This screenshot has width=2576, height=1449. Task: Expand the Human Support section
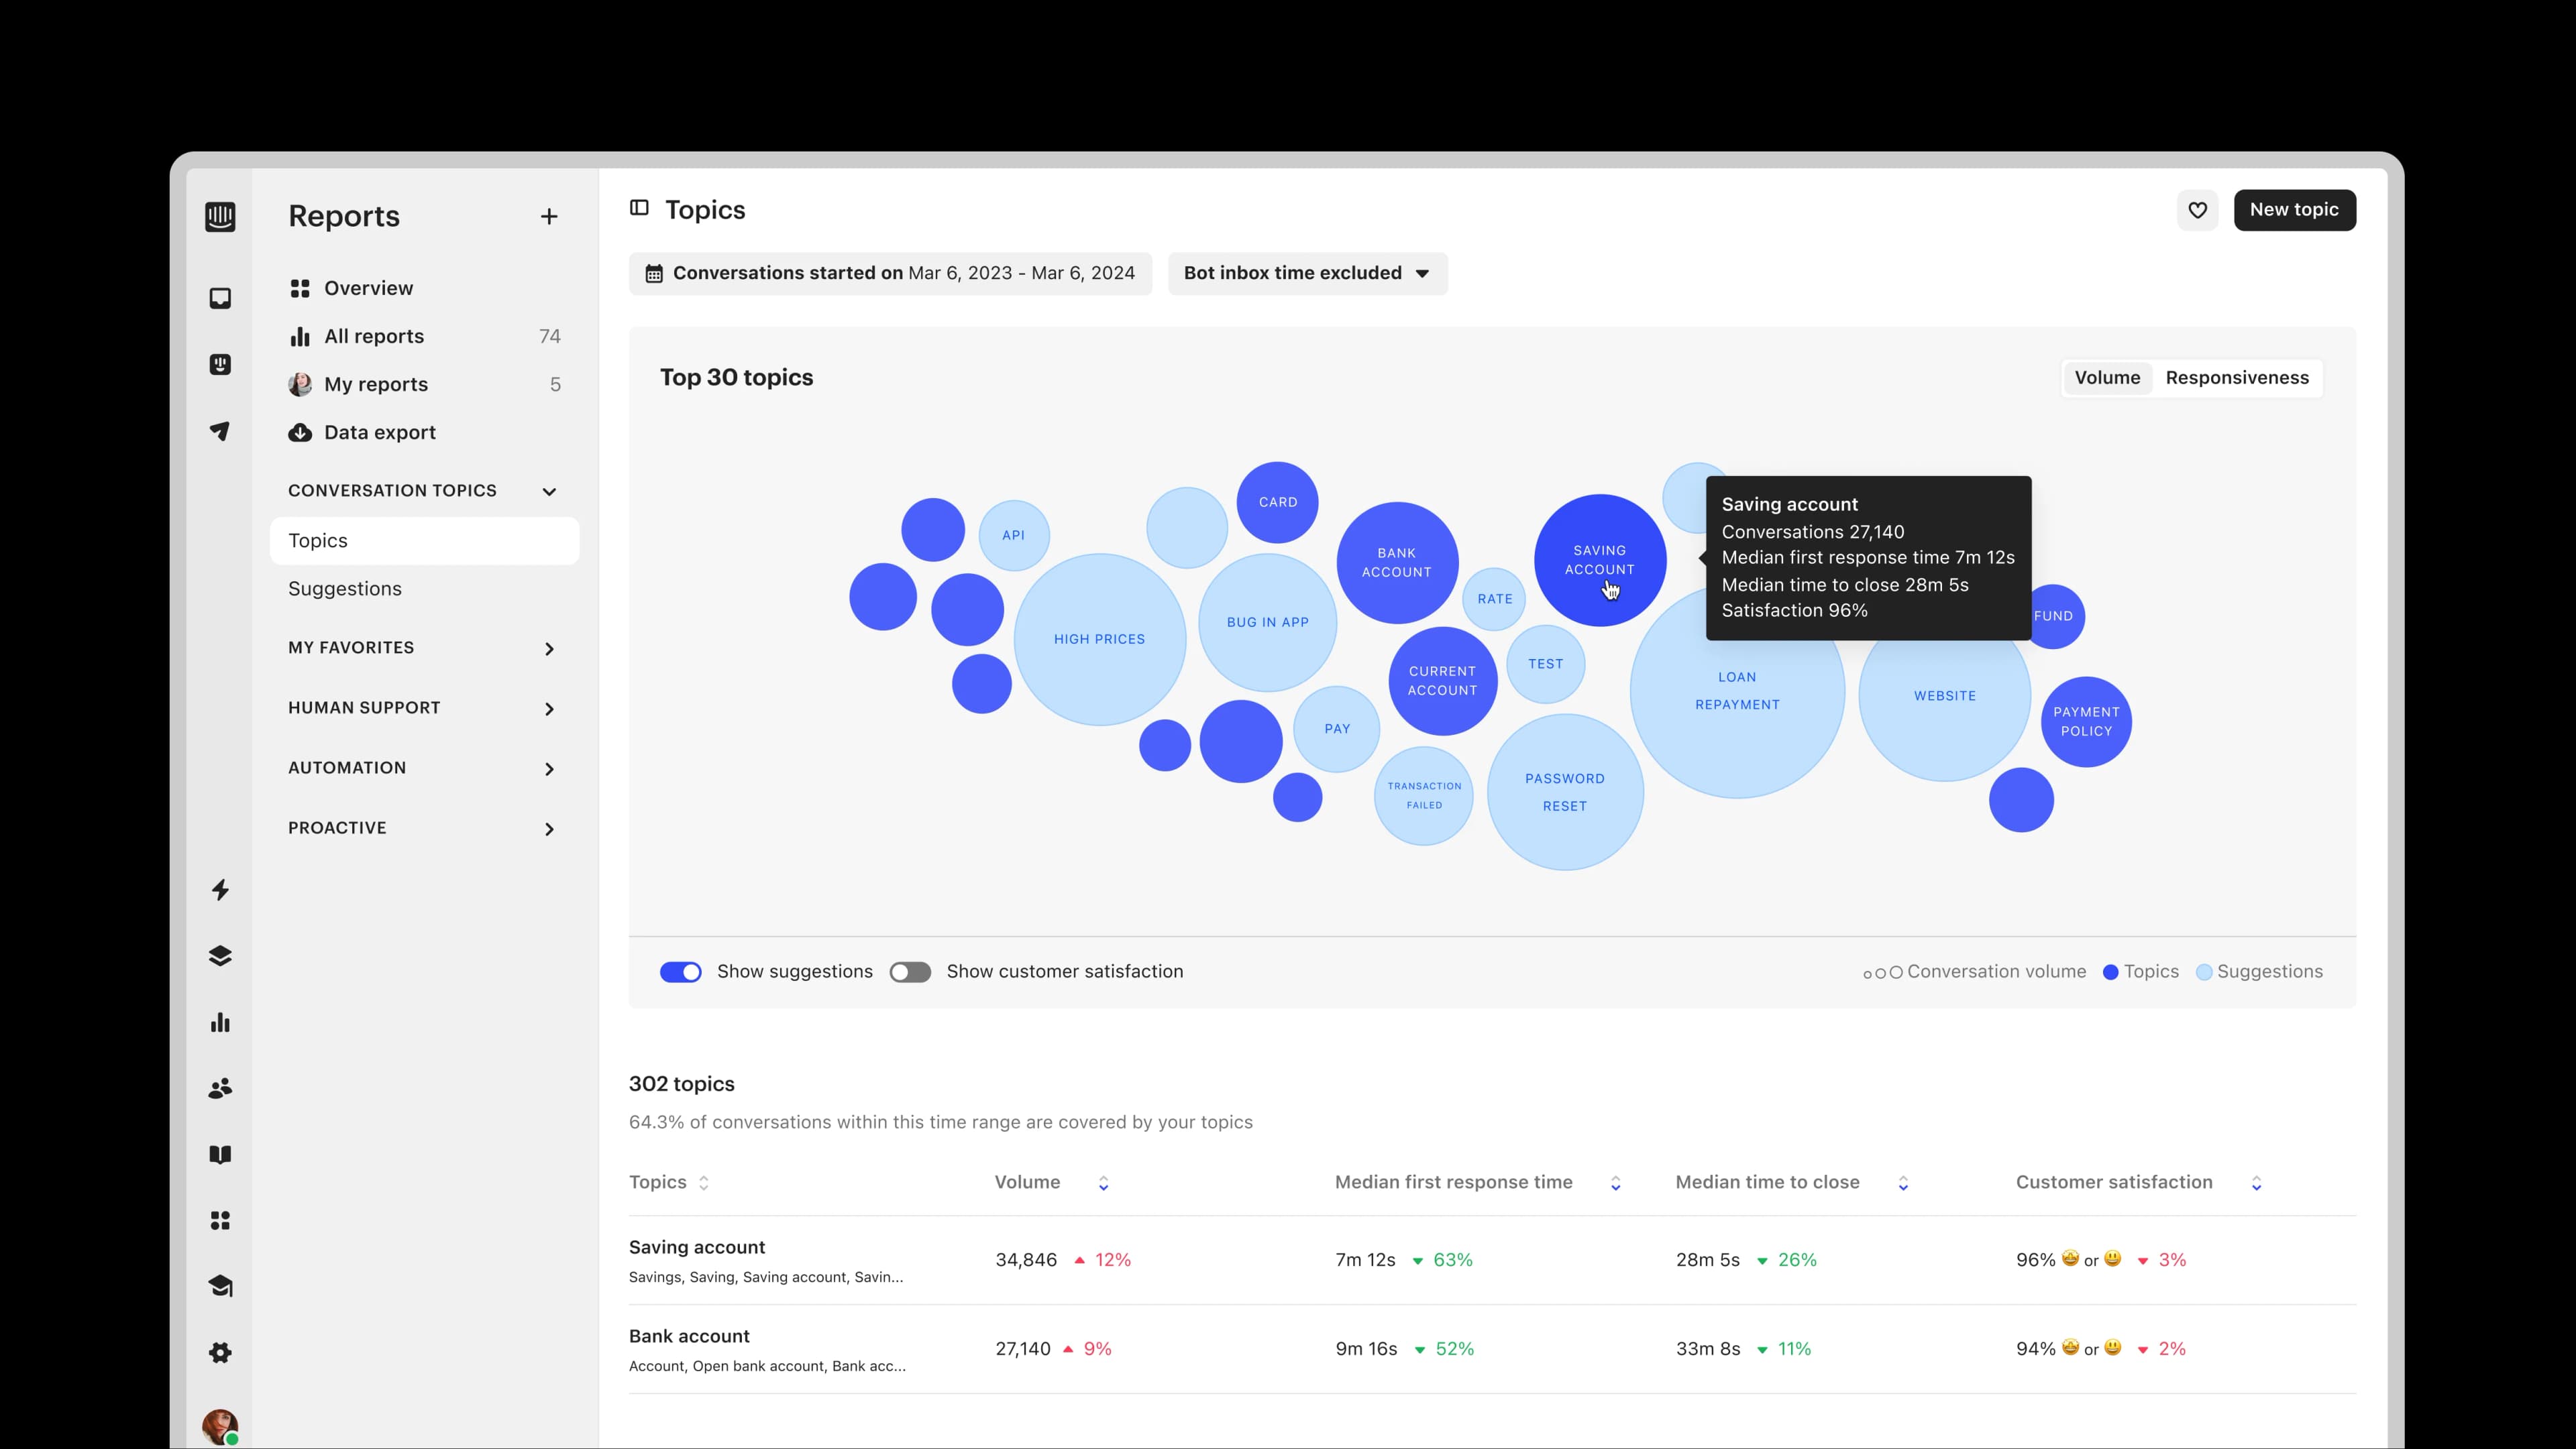pos(550,707)
